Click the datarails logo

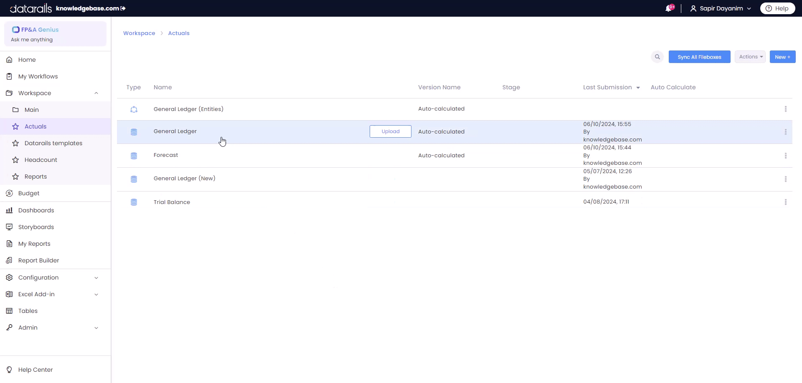tap(31, 8)
